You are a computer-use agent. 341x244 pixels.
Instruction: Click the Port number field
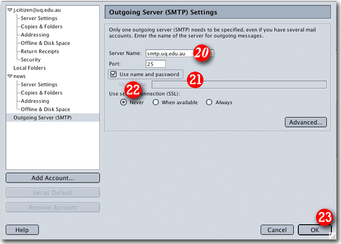[x=155, y=64]
